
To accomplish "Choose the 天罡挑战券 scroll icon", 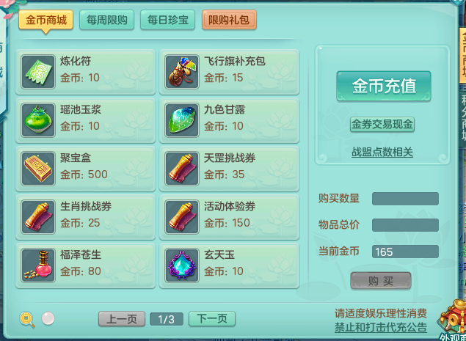I will [x=182, y=169].
